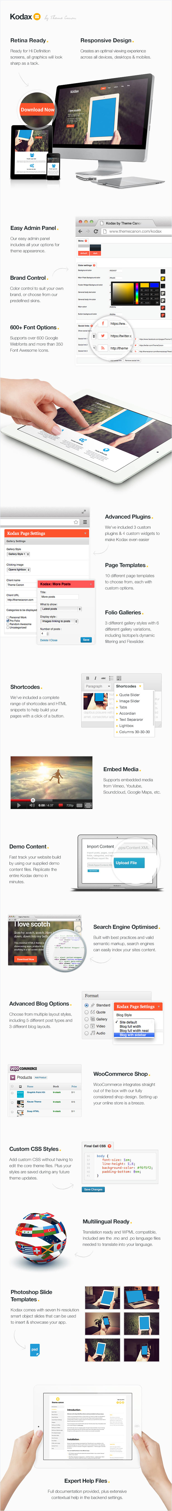Click the WooCommerce logo
172x1511 pixels.
point(23,1069)
